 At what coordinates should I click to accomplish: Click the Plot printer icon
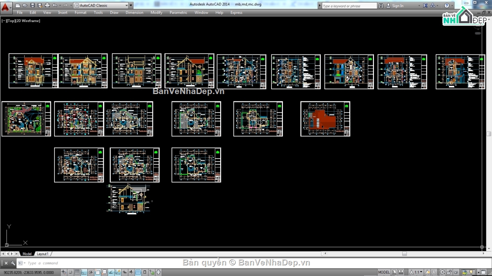coord(47,6)
